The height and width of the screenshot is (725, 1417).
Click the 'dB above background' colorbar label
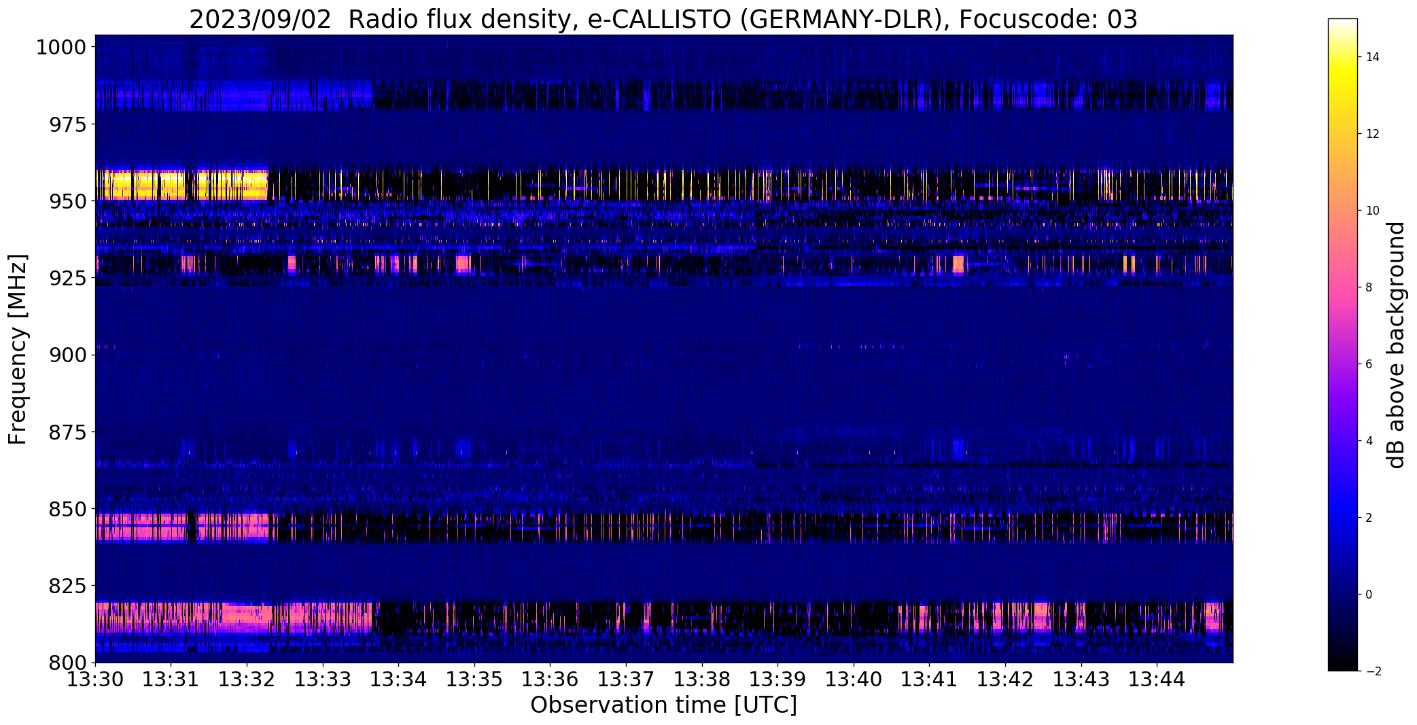1396,345
